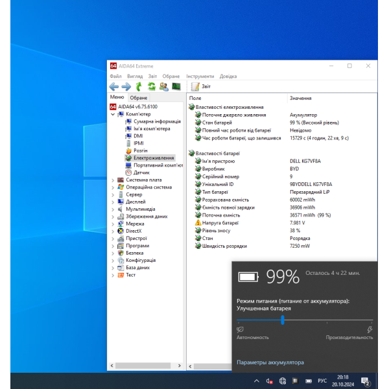Screen dimensions: 389x389
Task: Select the Розгін tree item
Action: [x=141, y=150]
